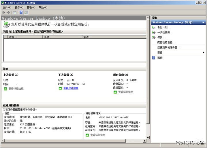Open the 操作(A) menu
Image resolution: width=207 pixels, height=148 pixels.
point(19,8)
